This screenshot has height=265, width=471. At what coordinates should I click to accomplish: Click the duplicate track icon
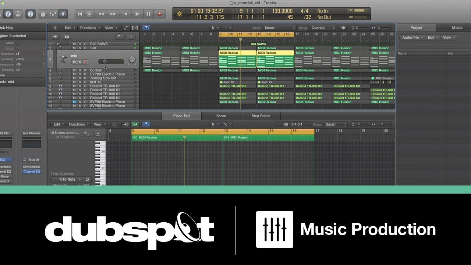tap(67, 36)
